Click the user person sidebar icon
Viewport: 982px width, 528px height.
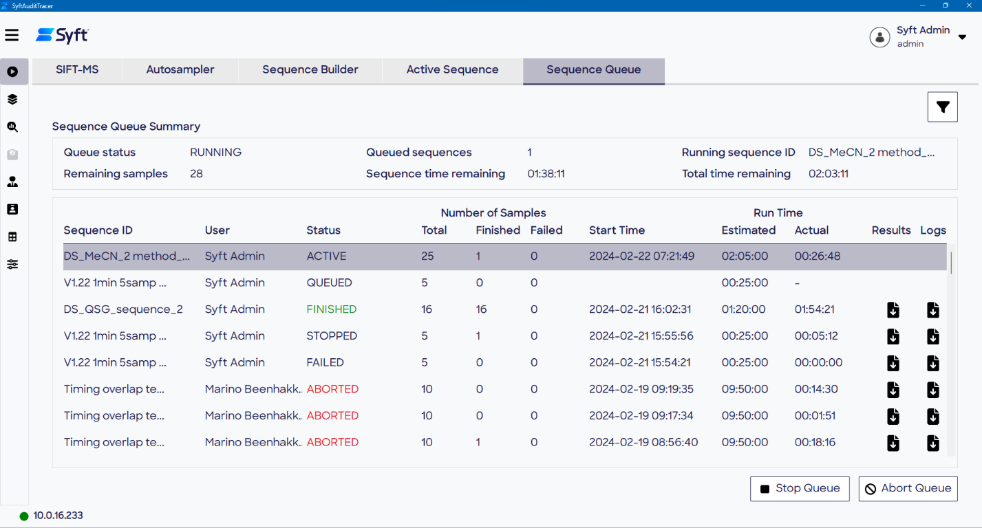click(12, 182)
